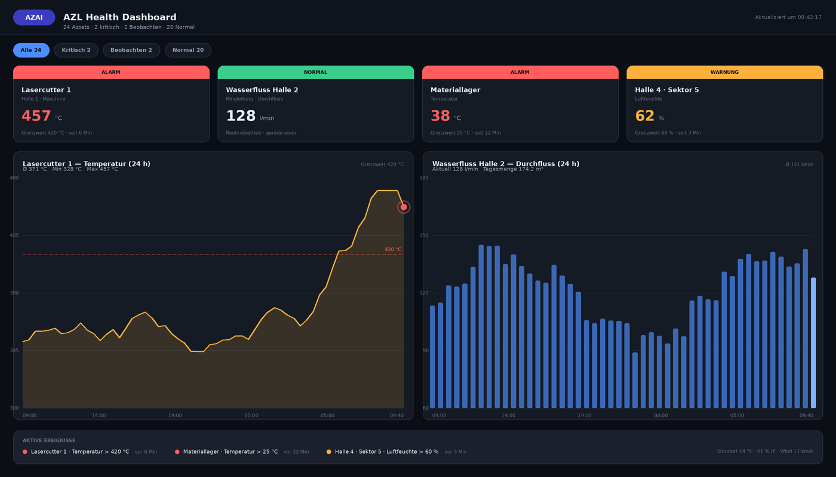This screenshot has width=836, height=477.
Task: Click the 62 % humidity value
Action: 649,116
